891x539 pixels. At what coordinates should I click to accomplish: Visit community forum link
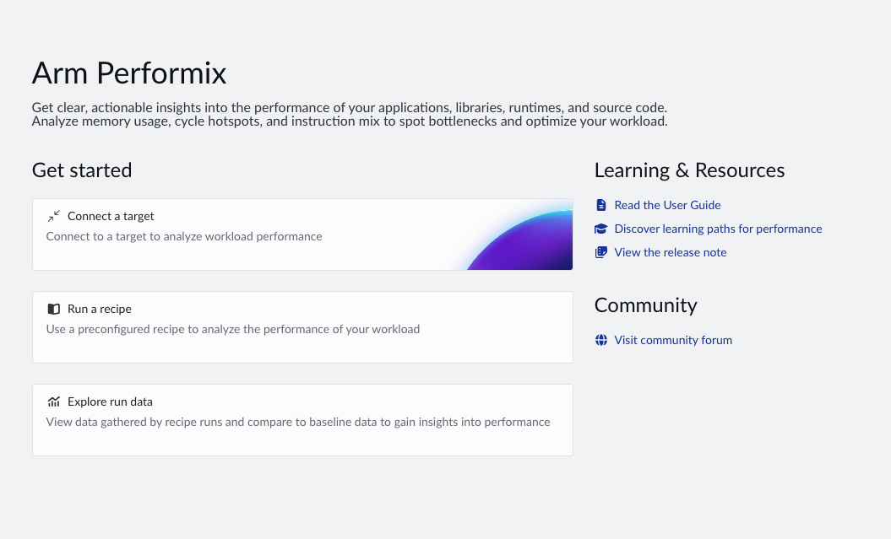pos(673,340)
